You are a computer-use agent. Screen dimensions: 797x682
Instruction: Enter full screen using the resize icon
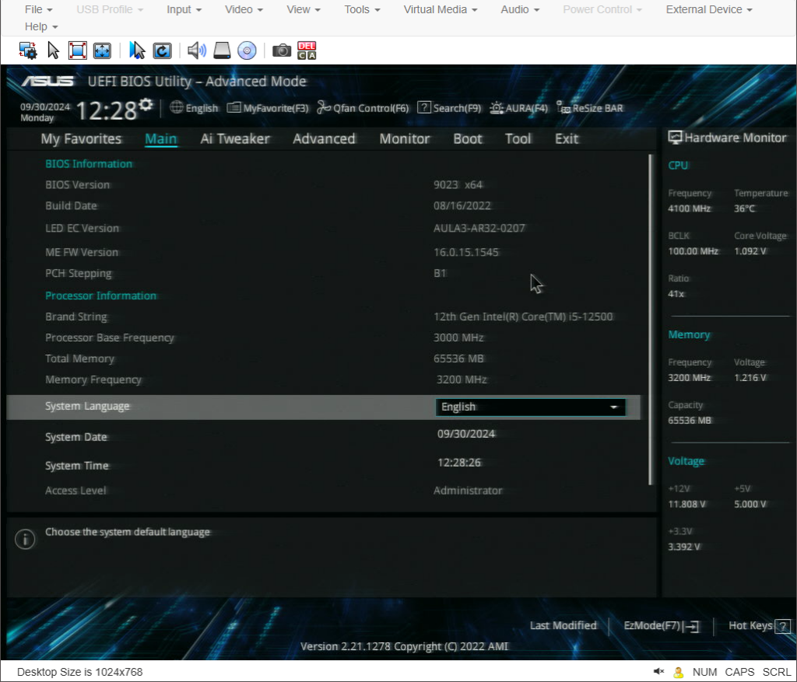tap(78, 50)
